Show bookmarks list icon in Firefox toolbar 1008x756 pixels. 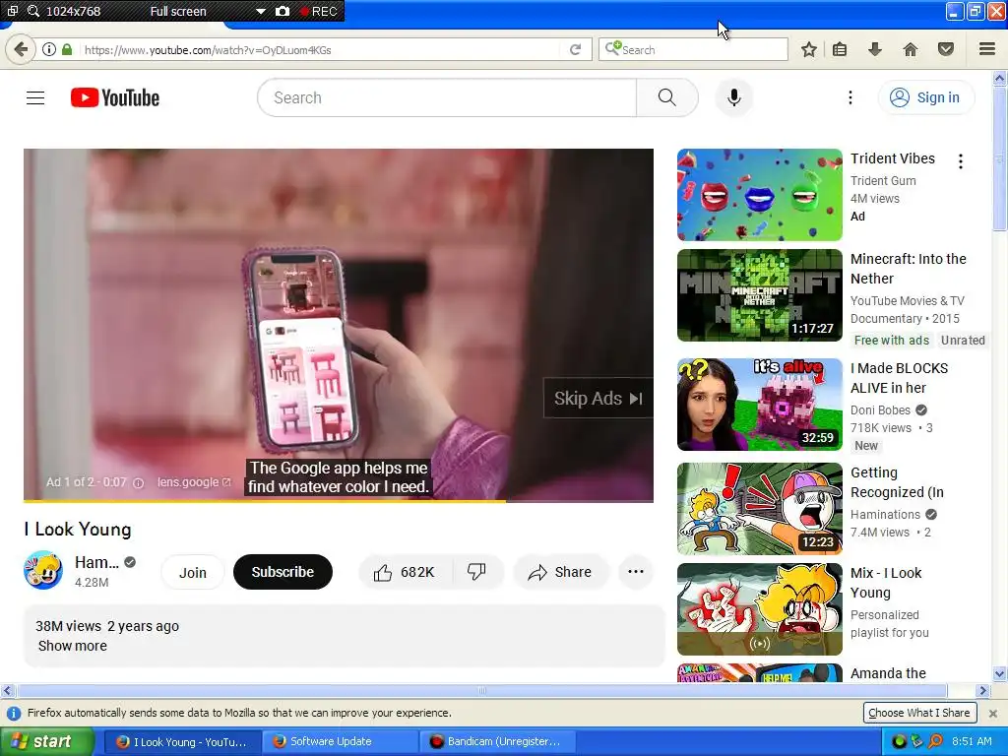pos(840,49)
